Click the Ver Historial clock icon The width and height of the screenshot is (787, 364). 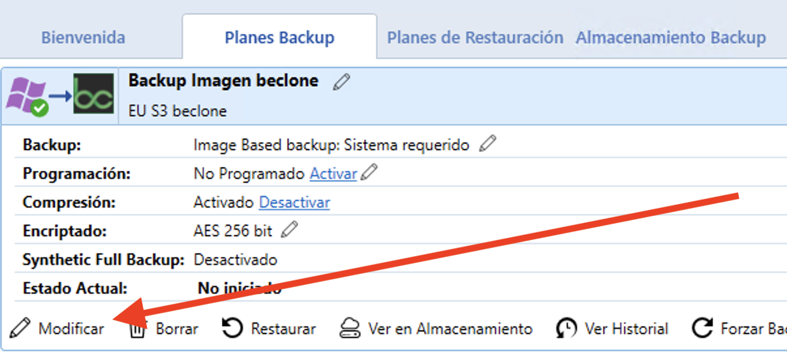click(x=566, y=328)
